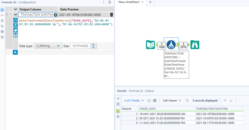Open Results panel help icon
Image resolution: width=249 pixels, height=130 pixels.
pyautogui.click(x=118, y=116)
